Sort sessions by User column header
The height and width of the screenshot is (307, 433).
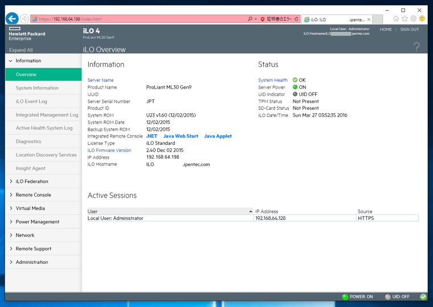(x=170, y=211)
